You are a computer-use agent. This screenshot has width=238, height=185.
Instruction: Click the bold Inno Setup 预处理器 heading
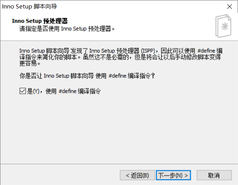click(x=40, y=21)
